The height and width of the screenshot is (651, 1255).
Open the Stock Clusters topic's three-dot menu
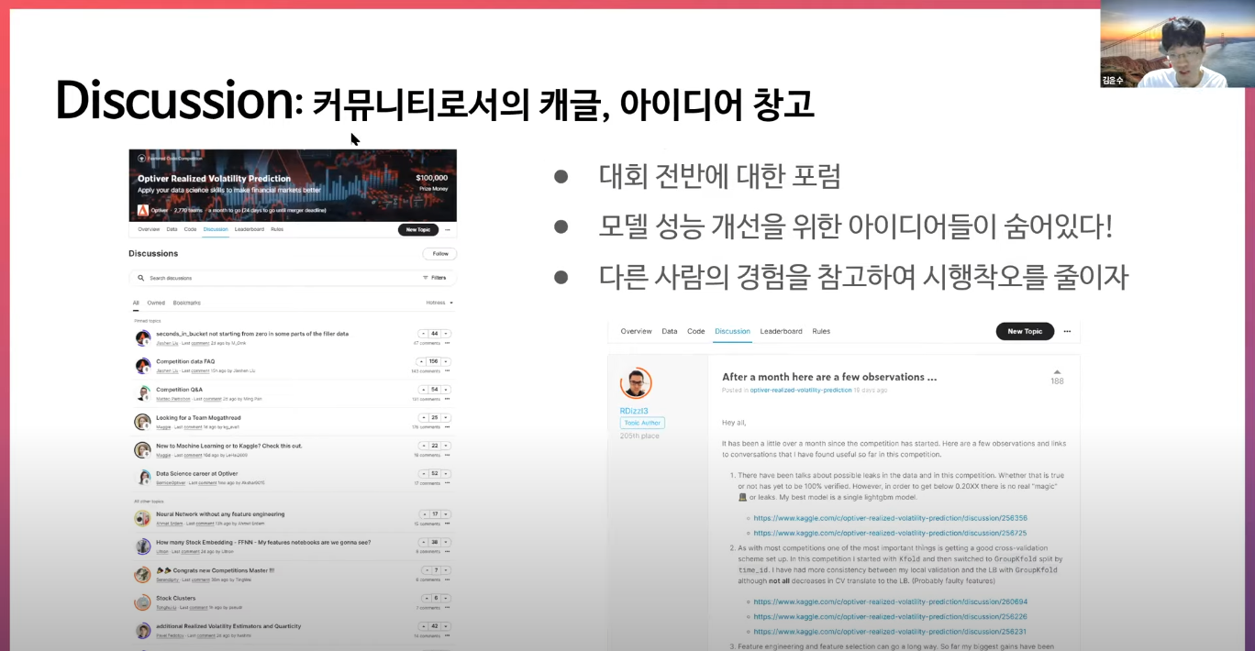[x=447, y=607]
